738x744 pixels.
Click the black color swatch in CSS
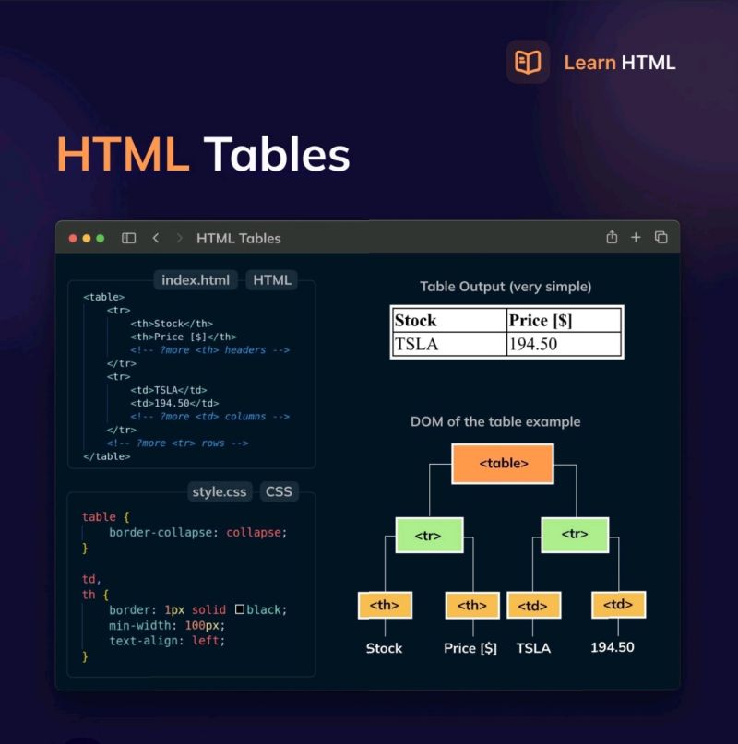tap(240, 609)
